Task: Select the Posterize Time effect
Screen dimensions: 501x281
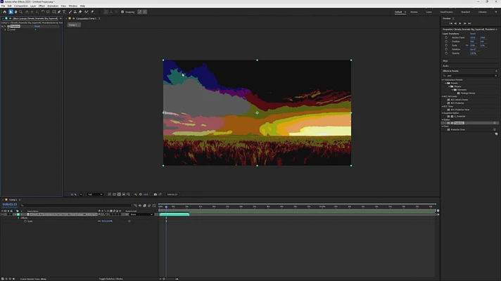Action: tap(458, 129)
